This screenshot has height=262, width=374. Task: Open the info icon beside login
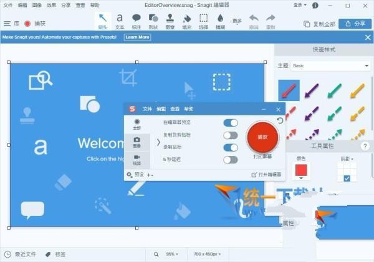point(315,5)
